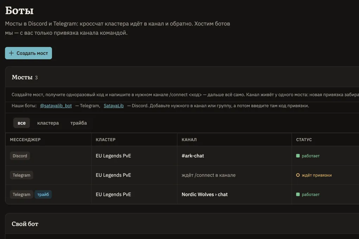Screen dimensions: 359x239
Task: Click the bridges count «3»
Action: click(36, 78)
